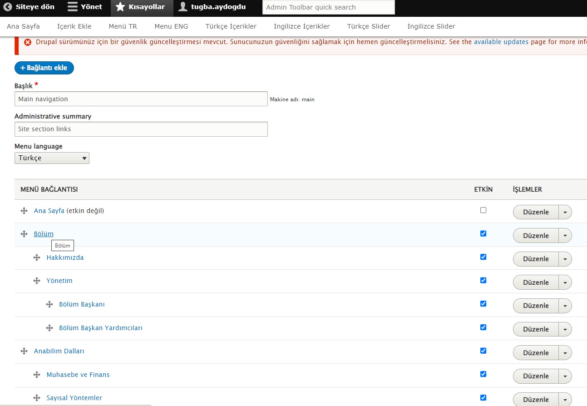Expand Düzenle arrow for Bölüm Başkan Yardımcıları
587x406 pixels.
(x=565, y=329)
